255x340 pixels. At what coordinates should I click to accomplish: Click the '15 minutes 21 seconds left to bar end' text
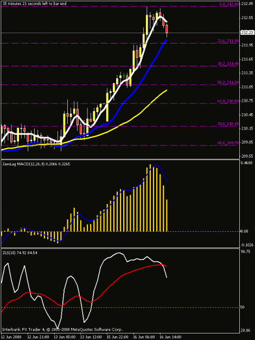(x=35, y=4)
